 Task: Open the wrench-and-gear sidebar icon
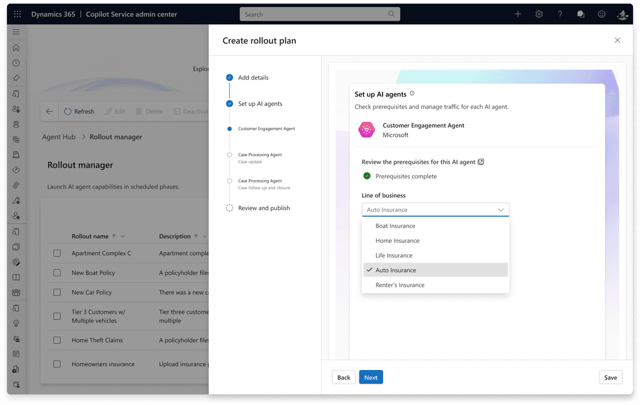point(16,201)
